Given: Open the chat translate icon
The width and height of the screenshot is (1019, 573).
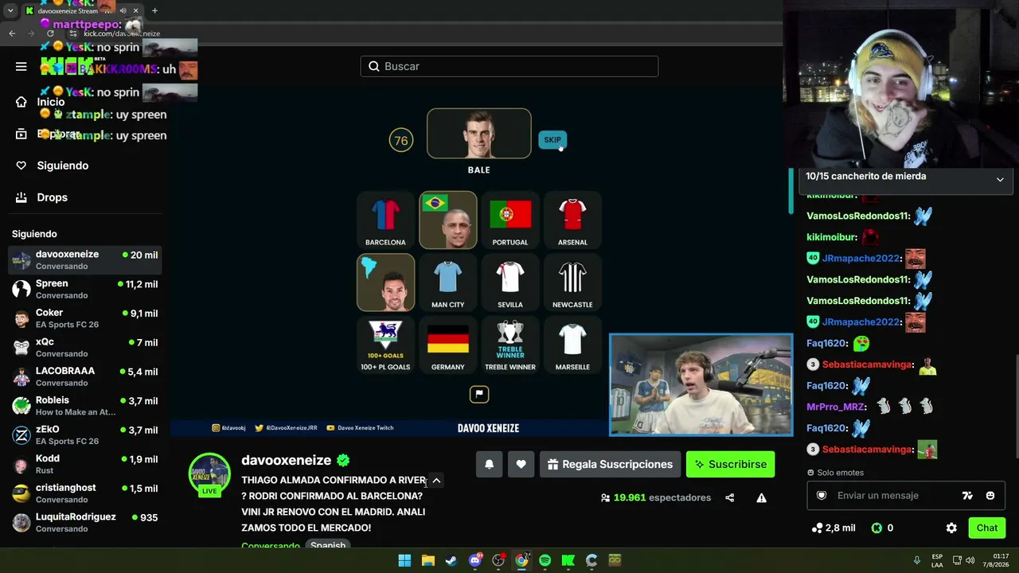Looking at the screenshot, I should (967, 495).
